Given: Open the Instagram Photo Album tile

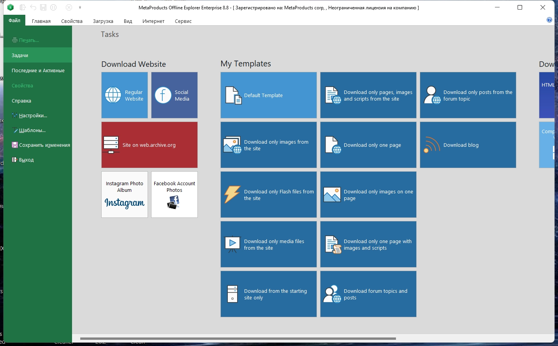Looking at the screenshot, I should point(125,195).
